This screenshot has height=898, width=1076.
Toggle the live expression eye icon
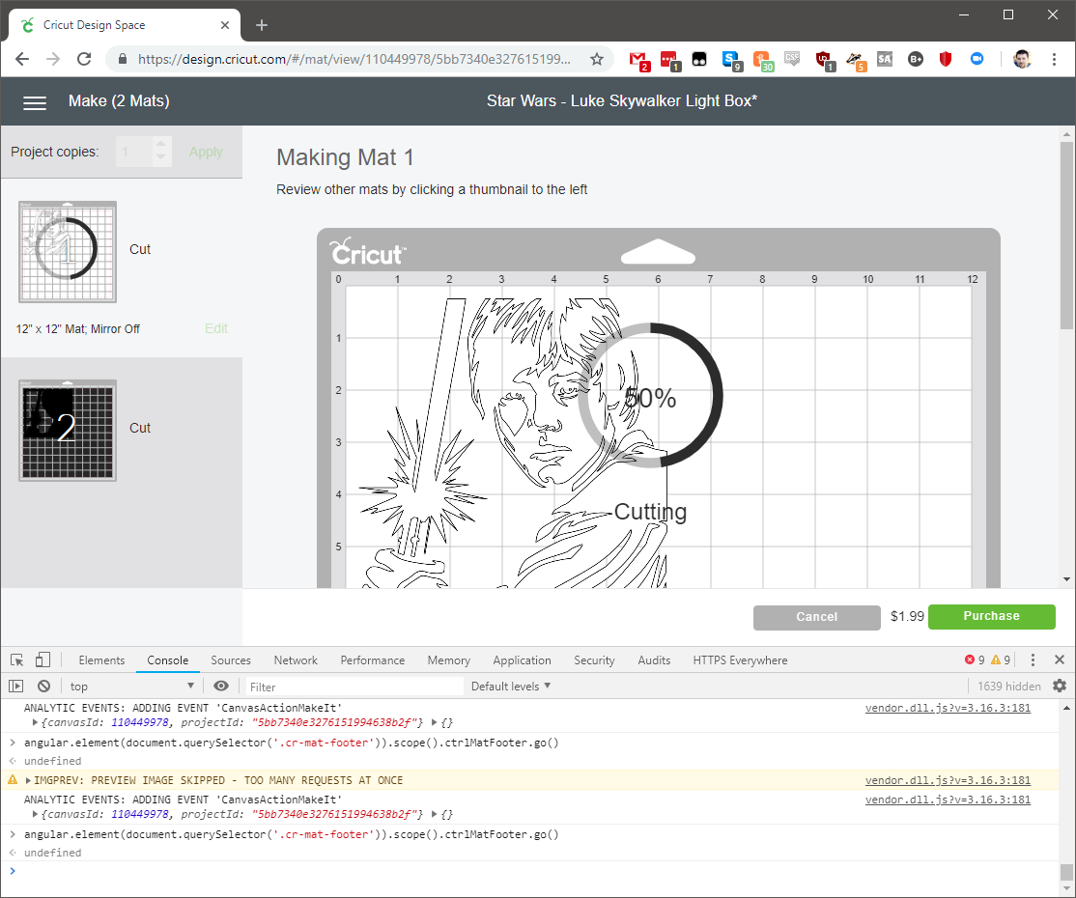tap(221, 687)
